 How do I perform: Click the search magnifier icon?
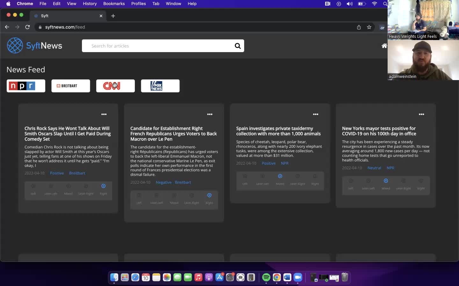click(237, 46)
